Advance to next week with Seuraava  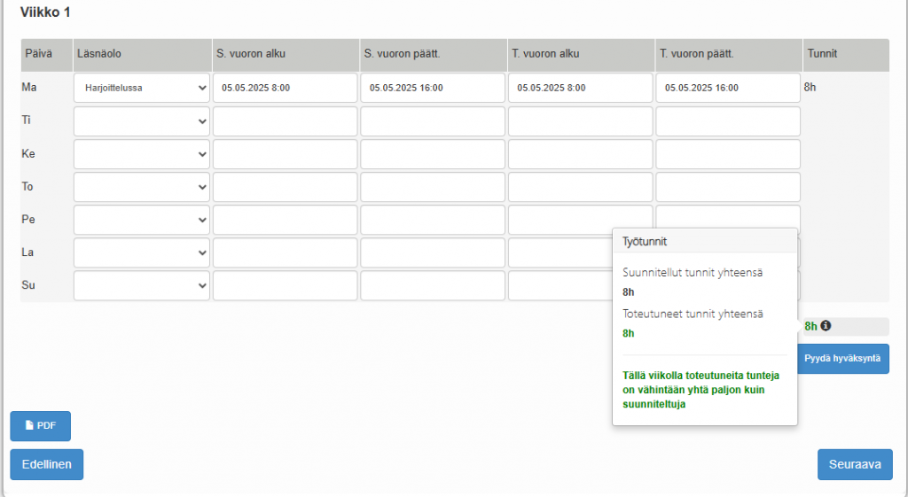[x=854, y=464]
